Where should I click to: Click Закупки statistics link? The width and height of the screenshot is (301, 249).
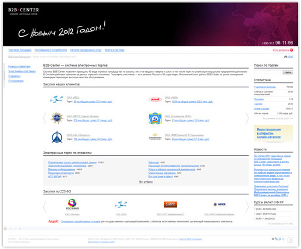click(x=258, y=104)
